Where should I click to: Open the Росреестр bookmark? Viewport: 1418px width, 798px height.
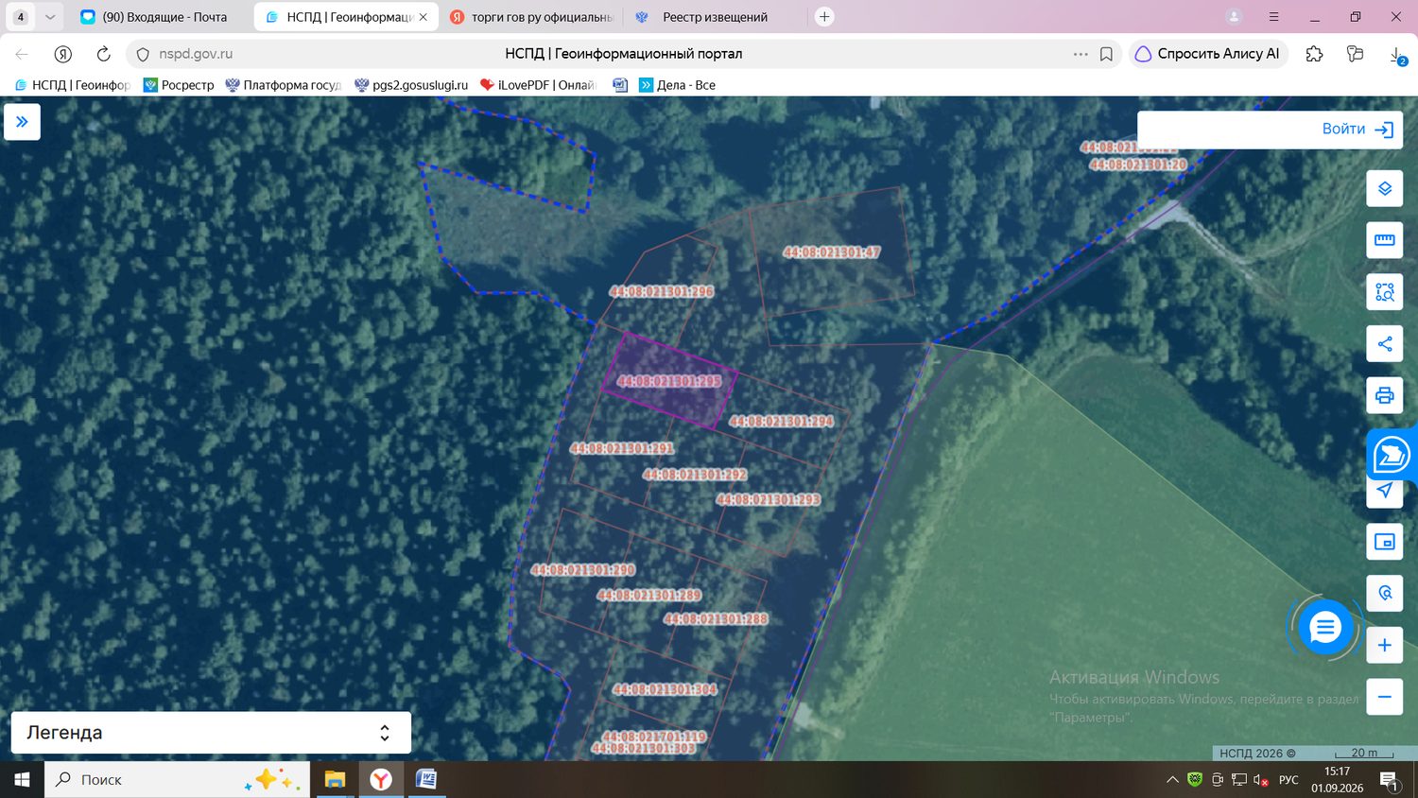[x=179, y=85]
